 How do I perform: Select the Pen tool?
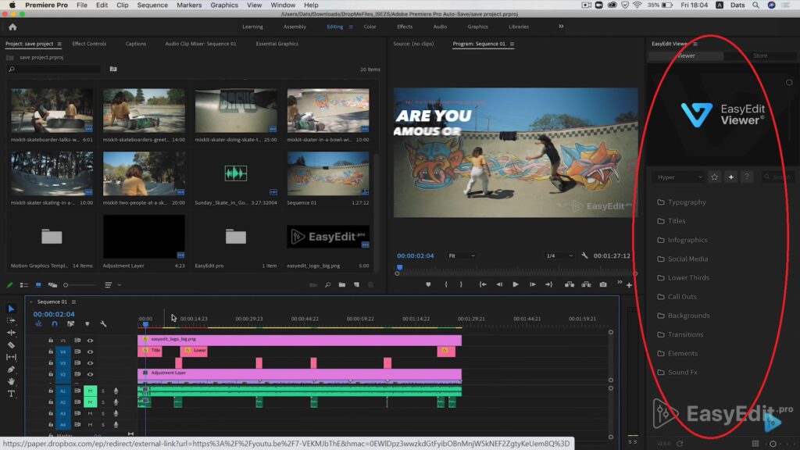pyautogui.click(x=11, y=370)
